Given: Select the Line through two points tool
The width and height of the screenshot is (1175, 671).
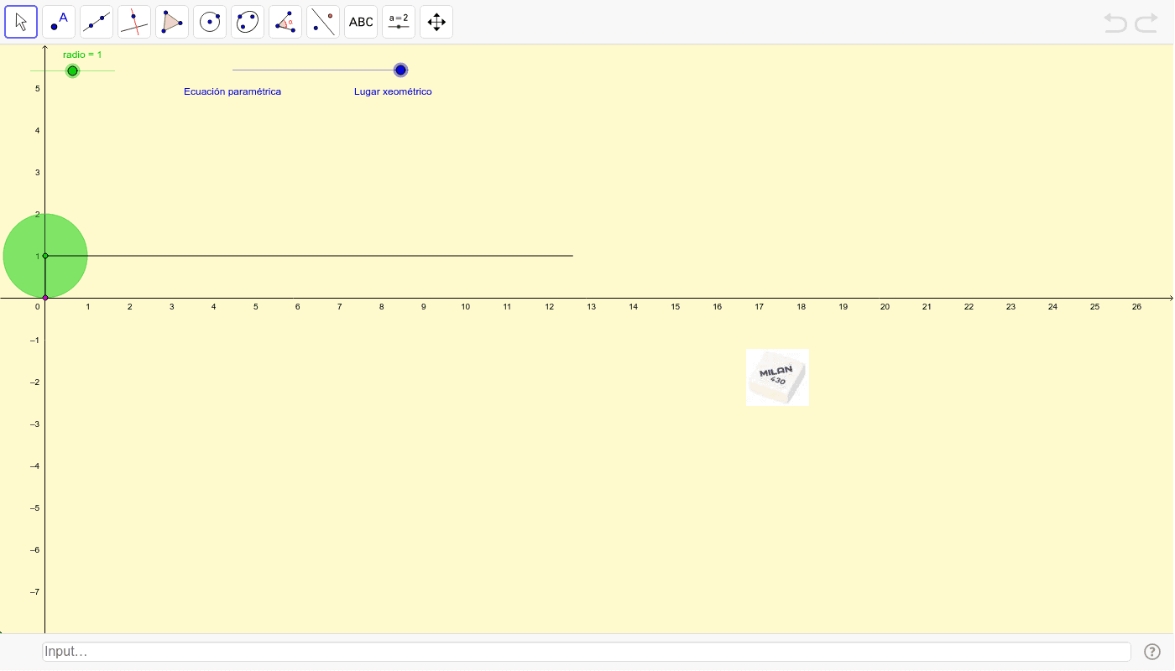Looking at the screenshot, I should 97,22.
